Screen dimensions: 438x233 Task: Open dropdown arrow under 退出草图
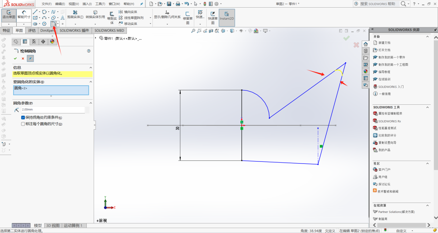coord(9,24)
